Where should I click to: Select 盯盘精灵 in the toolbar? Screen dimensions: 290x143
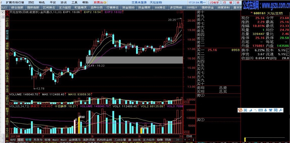[81, 8]
